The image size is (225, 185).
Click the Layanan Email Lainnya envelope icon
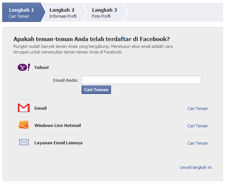24,142
